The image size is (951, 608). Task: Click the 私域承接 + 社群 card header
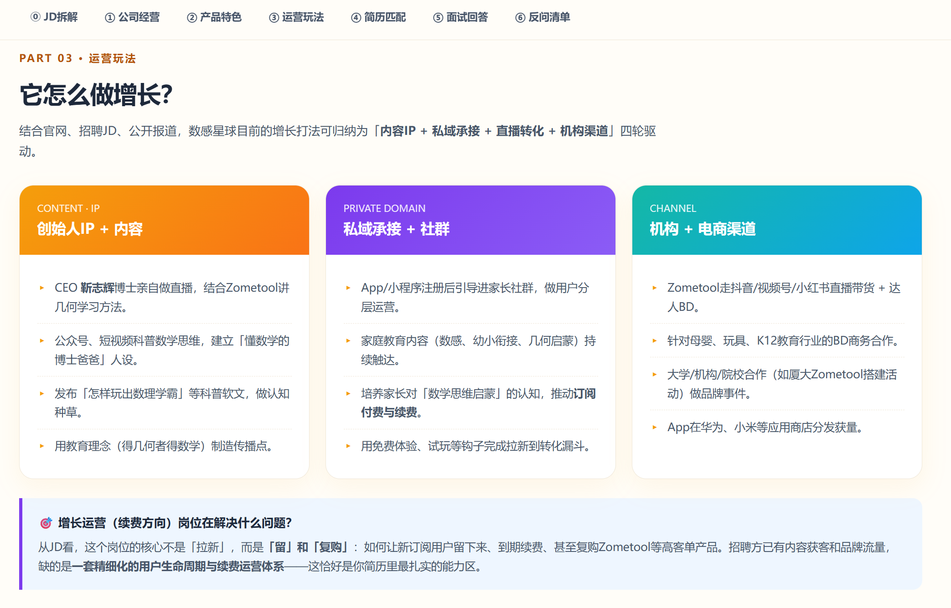(x=470, y=220)
